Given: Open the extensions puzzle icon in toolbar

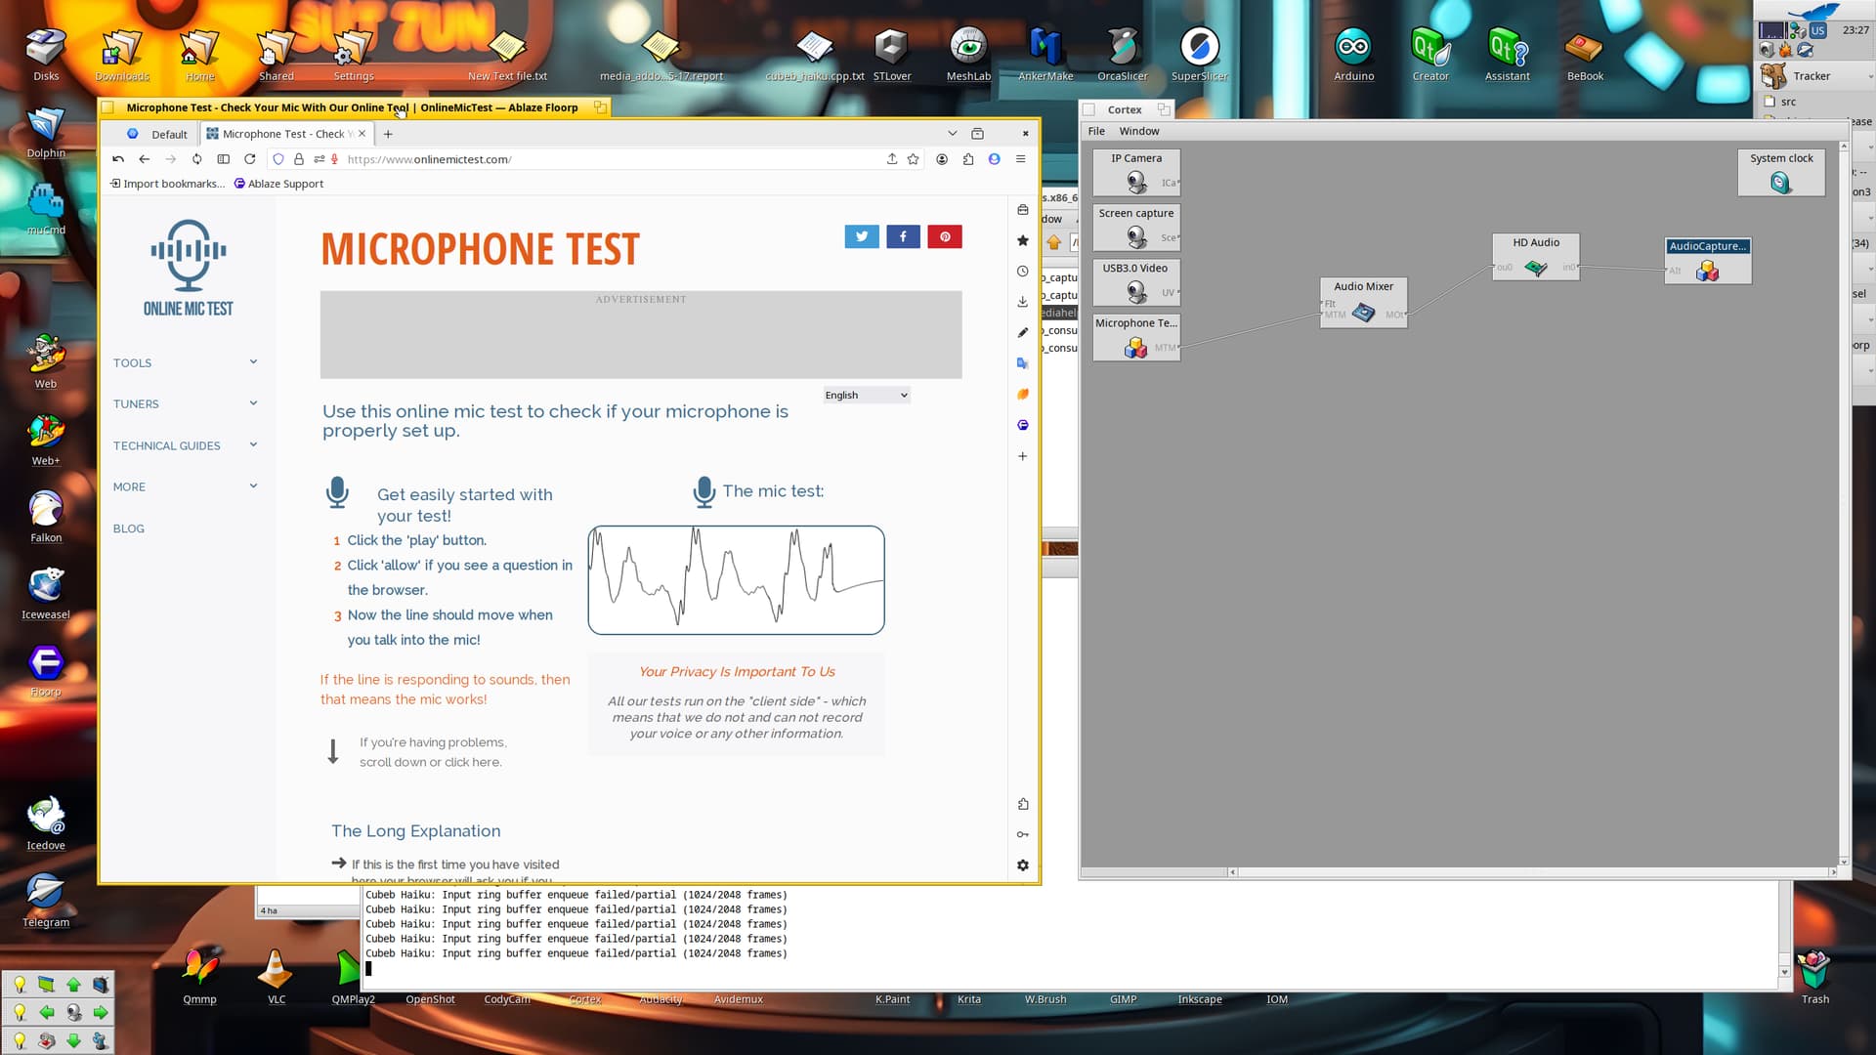Looking at the screenshot, I should tap(968, 159).
